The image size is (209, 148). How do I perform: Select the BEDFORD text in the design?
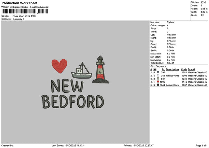(73, 102)
